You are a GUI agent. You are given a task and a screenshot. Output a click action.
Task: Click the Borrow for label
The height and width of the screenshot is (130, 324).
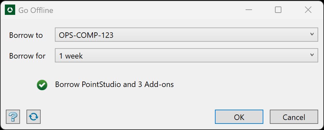pos(27,56)
